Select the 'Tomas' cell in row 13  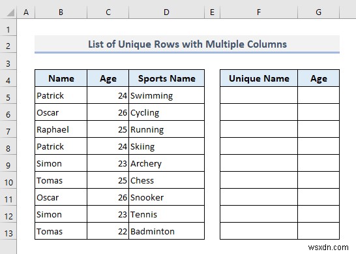click(x=61, y=231)
